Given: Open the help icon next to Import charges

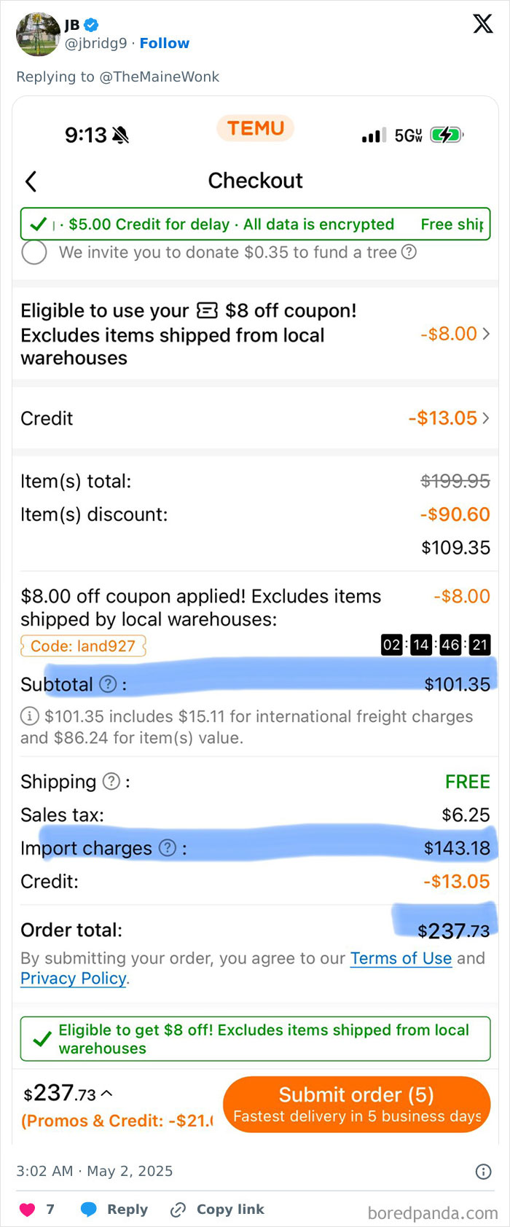Looking at the screenshot, I should point(169,848).
